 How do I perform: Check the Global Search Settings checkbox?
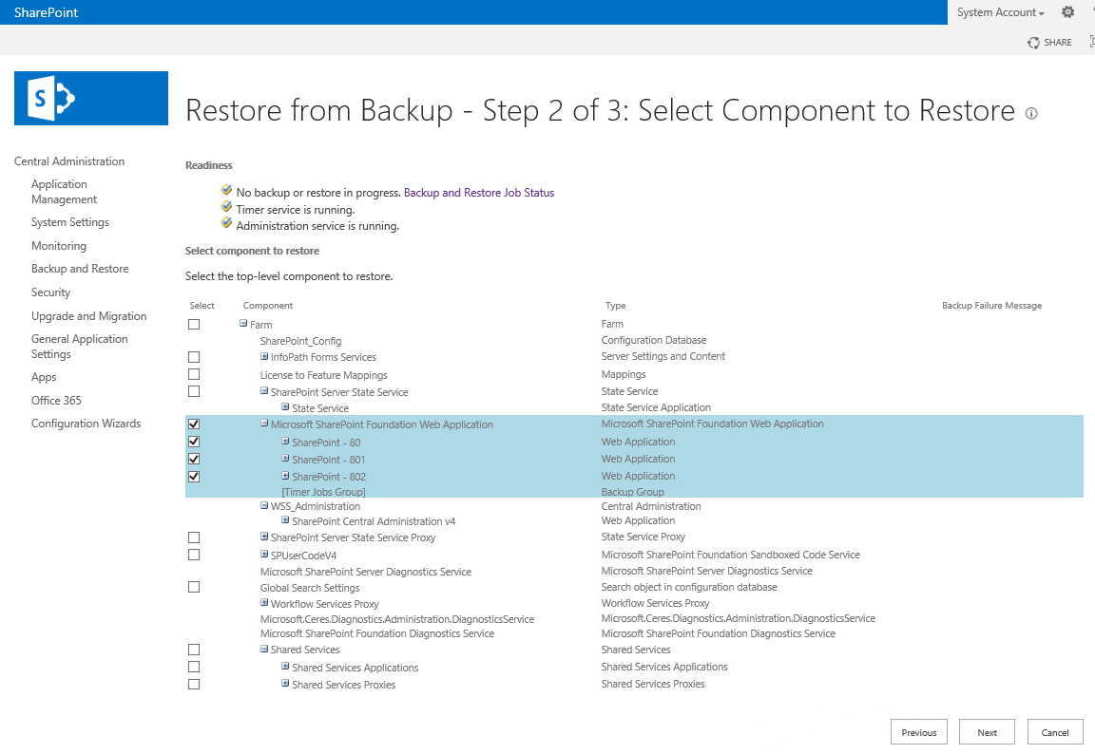coord(194,587)
